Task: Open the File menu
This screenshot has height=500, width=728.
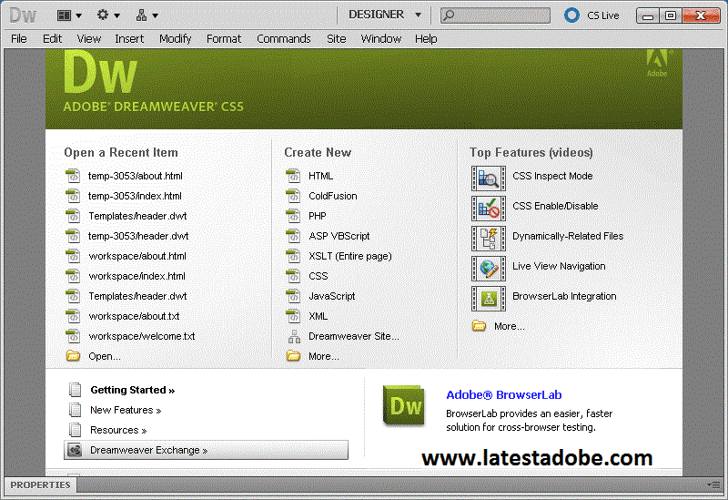Action: click(18, 38)
